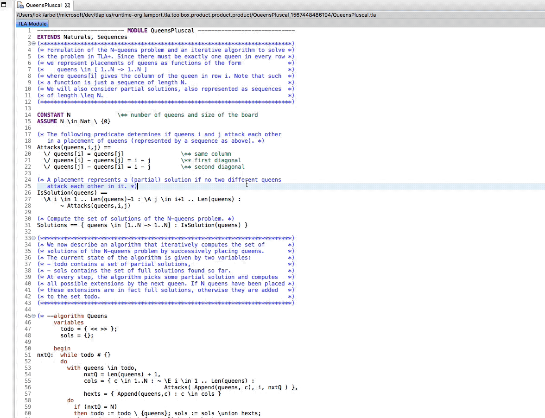This screenshot has height=418, width=545.
Task: Click line number 60 in the gutter
Action: coord(28,413)
